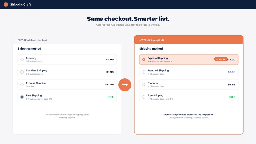Screen dimensions: 256x144
Task: Click the orange arrow circle between panels
Action: click(x=125, y=85)
